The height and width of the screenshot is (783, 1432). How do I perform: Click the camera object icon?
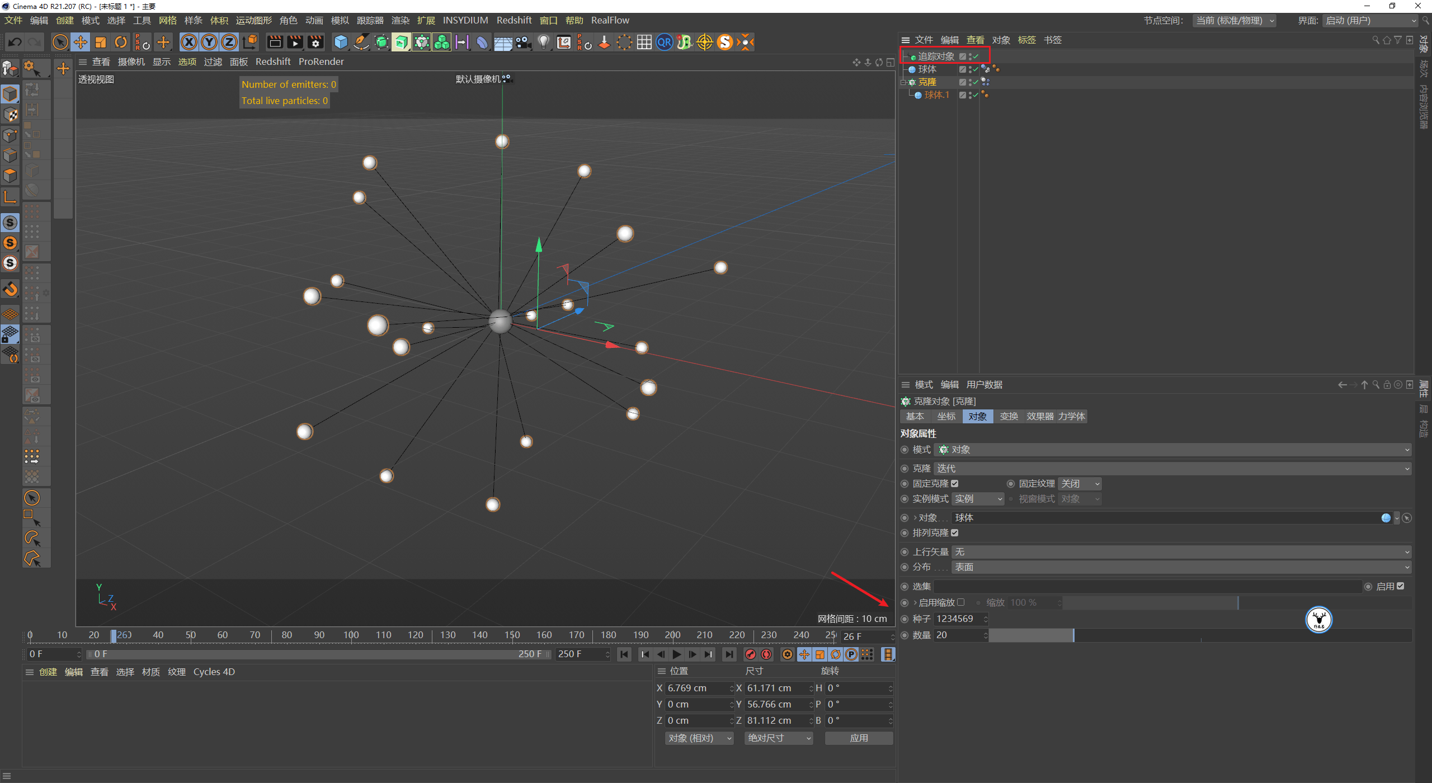[523, 42]
